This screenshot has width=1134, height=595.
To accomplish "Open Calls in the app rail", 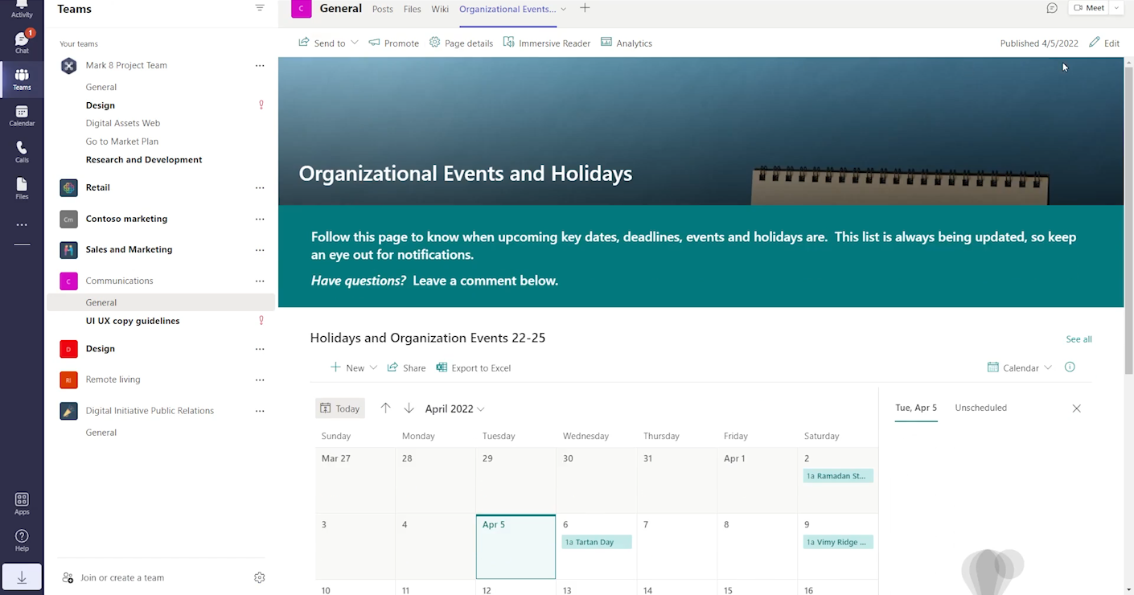I will pyautogui.click(x=22, y=152).
